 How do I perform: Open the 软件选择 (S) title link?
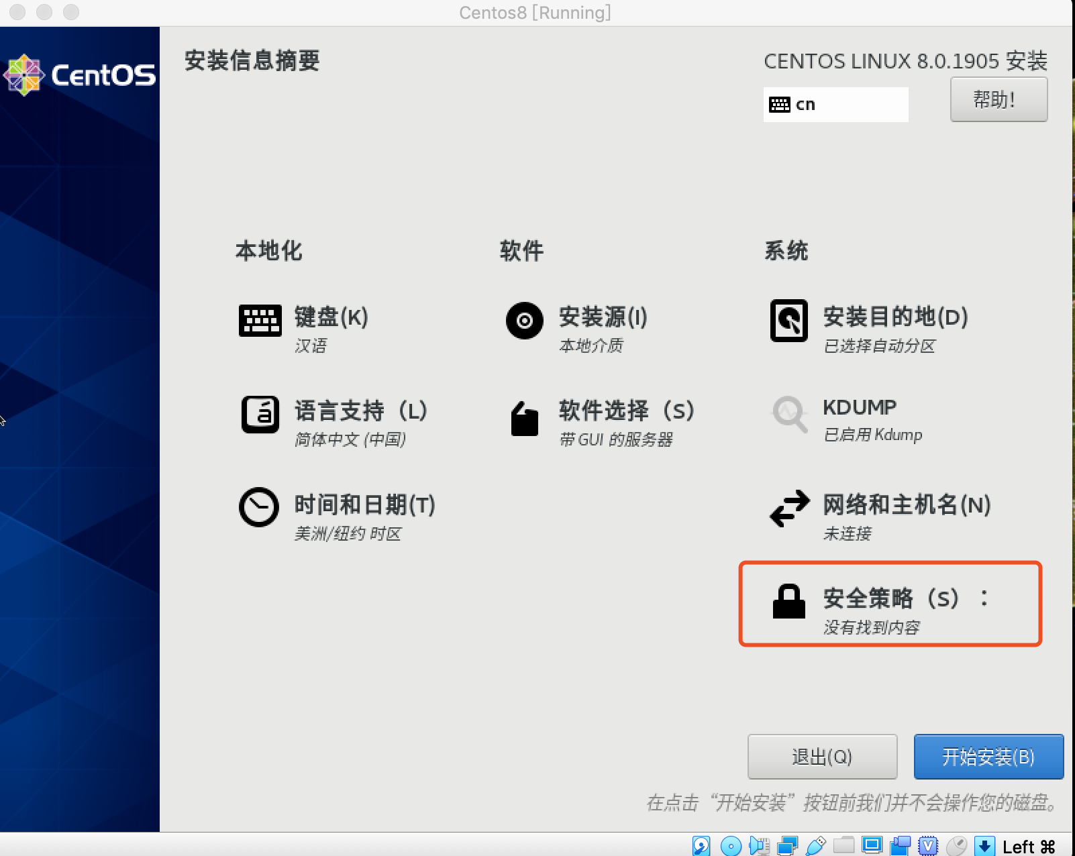(x=627, y=411)
